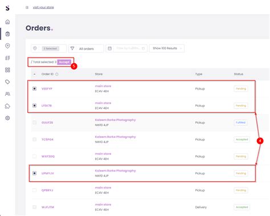Open the price tag icon in sidebar
The image size is (270, 216).
click(7, 82)
